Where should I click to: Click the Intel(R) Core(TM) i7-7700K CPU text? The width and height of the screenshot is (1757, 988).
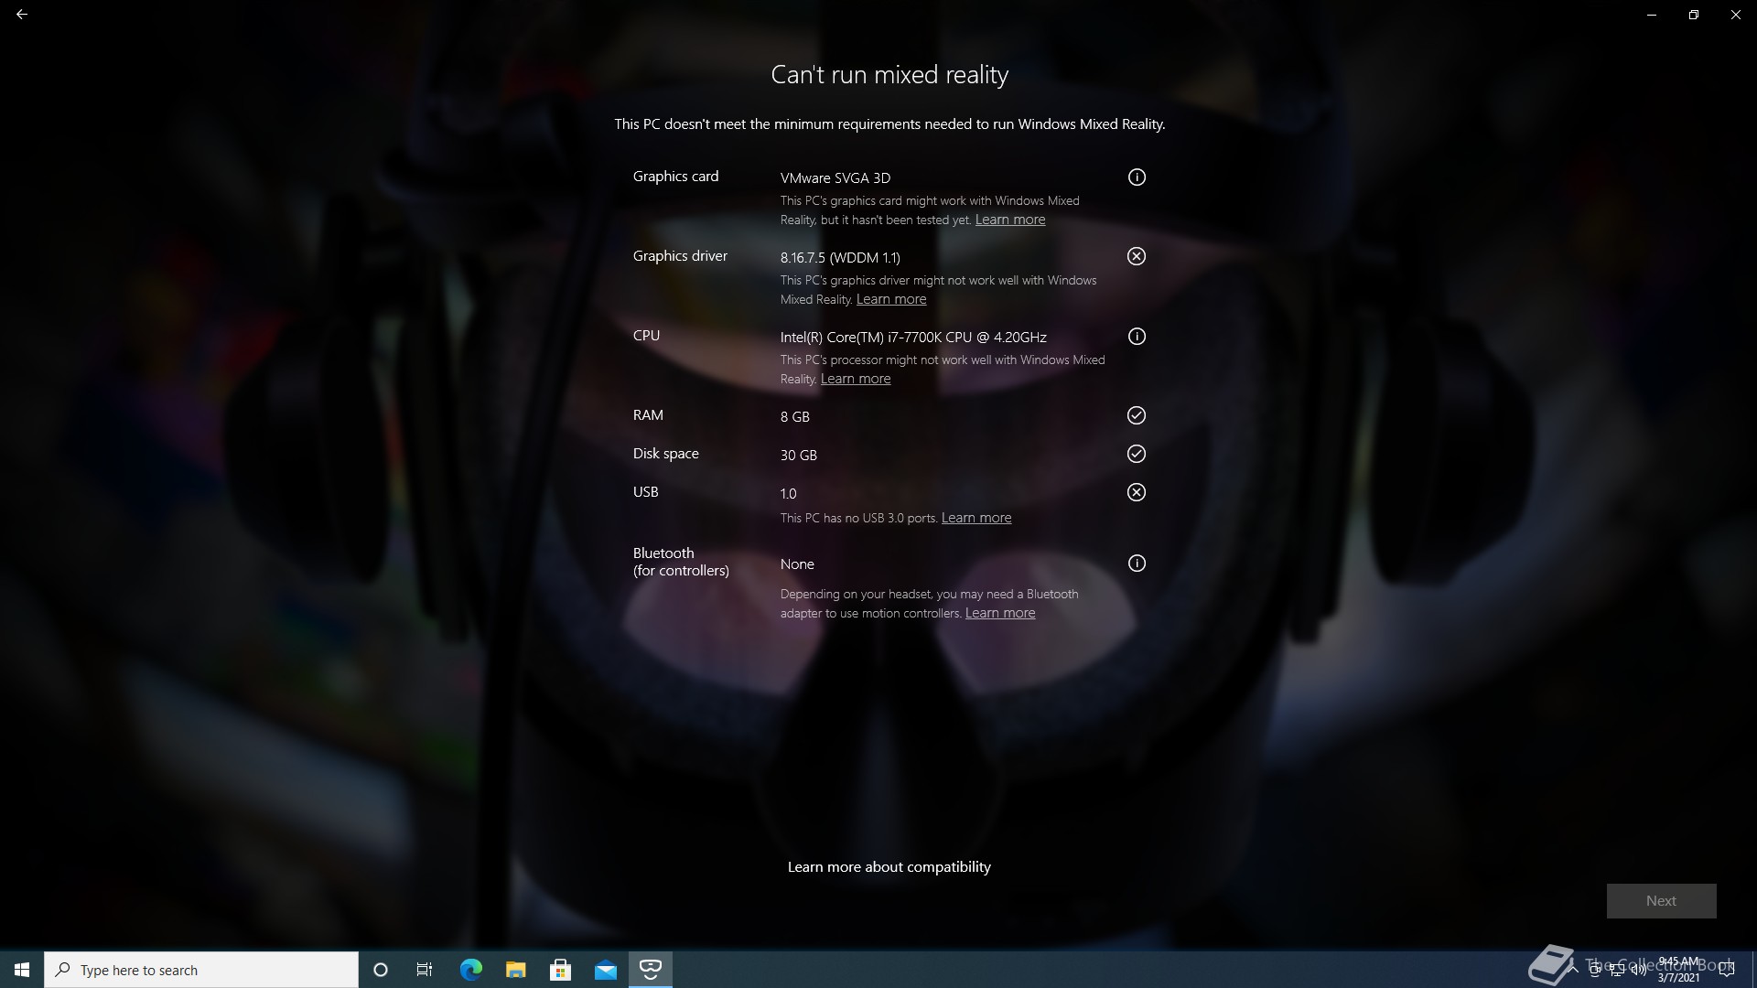pyautogui.click(x=913, y=338)
